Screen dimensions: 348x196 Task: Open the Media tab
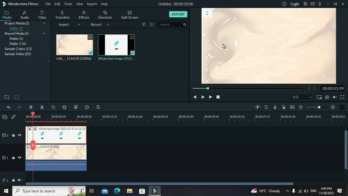pyautogui.click(x=7, y=15)
